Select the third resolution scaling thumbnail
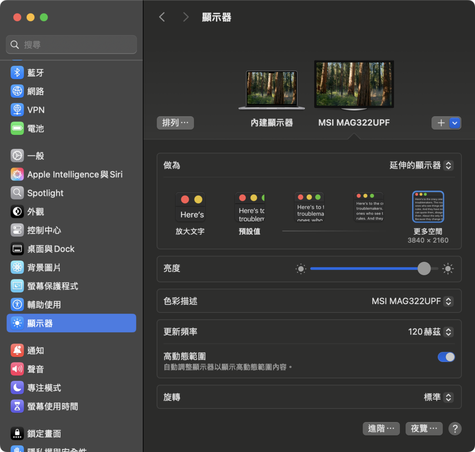Image resolution: width=475 pixels, height=452 pixels. (309, 207)
